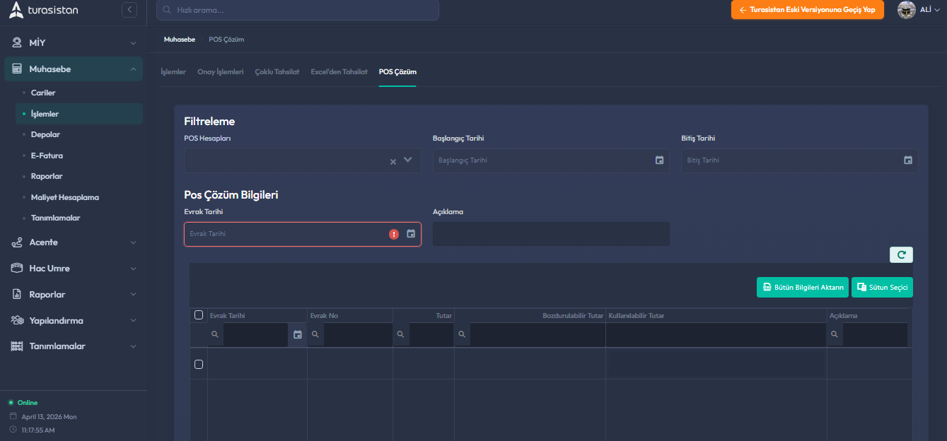Click the green refresh icon button
Image resolution: width=947 pixels, height=441 pixels.
point(901,255)
